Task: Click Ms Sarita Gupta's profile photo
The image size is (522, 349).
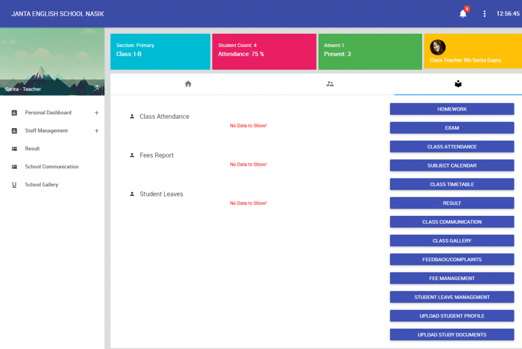Action: [437, 47]
